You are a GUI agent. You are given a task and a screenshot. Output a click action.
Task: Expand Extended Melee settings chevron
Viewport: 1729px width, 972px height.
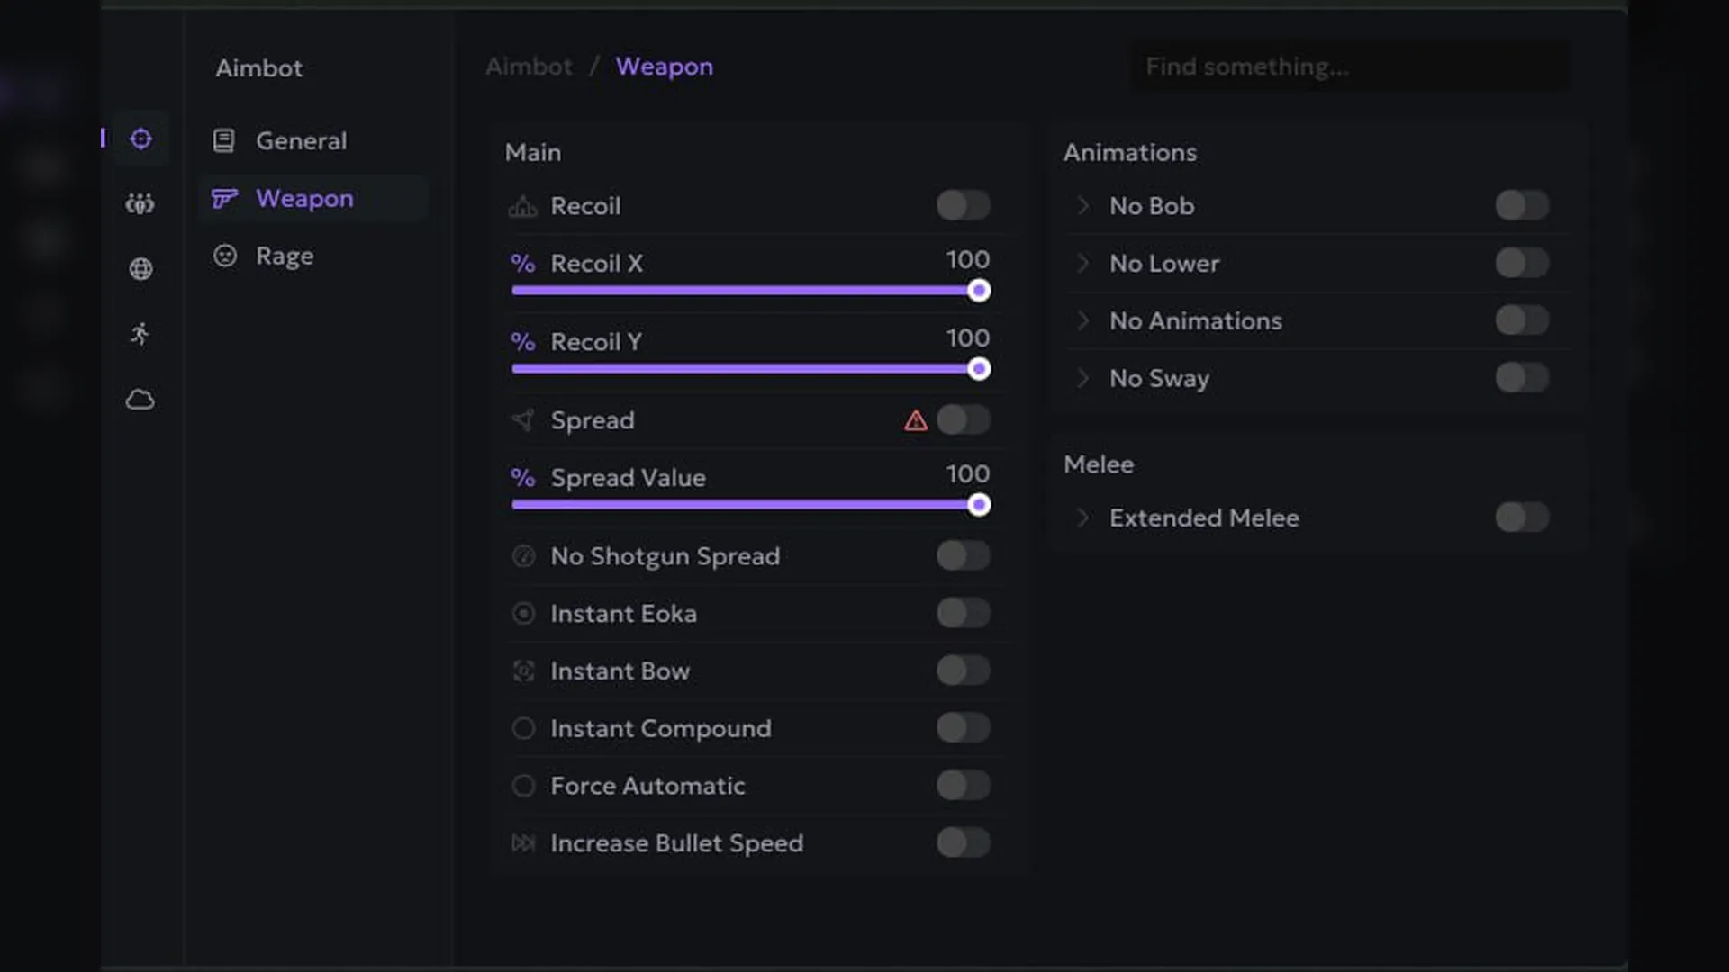pyautogui.click(x=1083, y=517)
